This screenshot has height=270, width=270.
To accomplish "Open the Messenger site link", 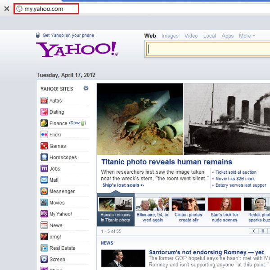I will click(62, 192).
